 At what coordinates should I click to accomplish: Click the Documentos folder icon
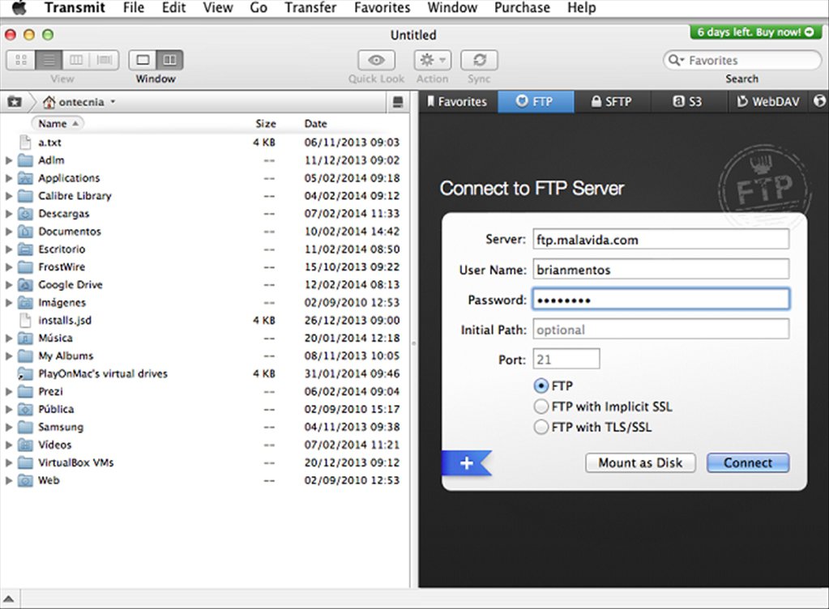(25, 232)
